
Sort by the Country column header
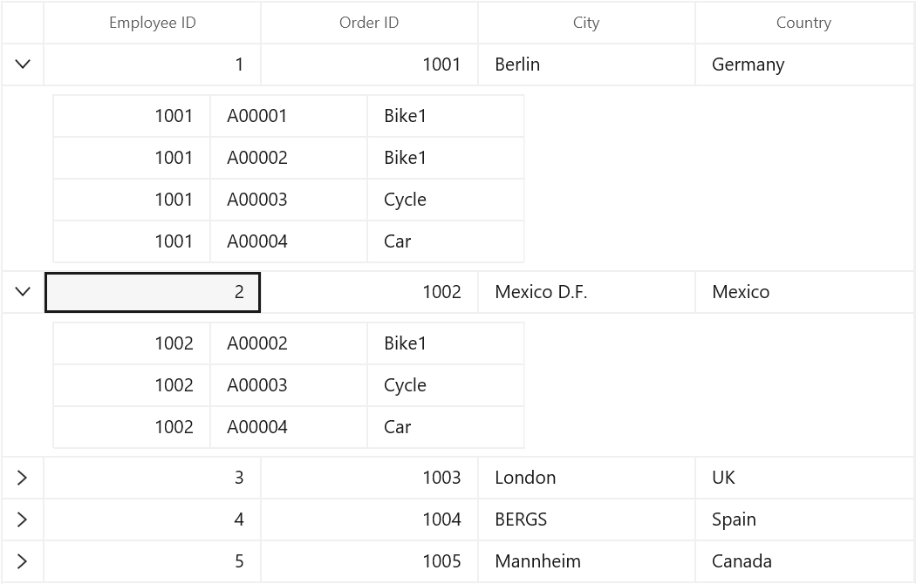click(x=803, y=23)
